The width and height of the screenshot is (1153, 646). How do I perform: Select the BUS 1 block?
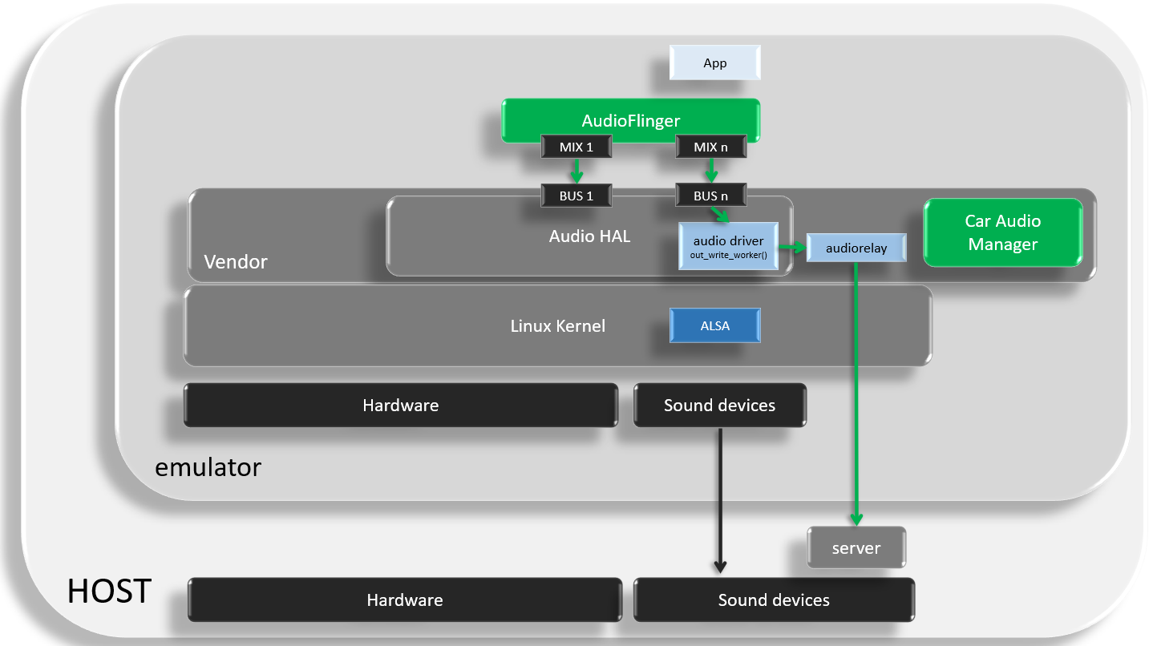click(x=576, y=195)
